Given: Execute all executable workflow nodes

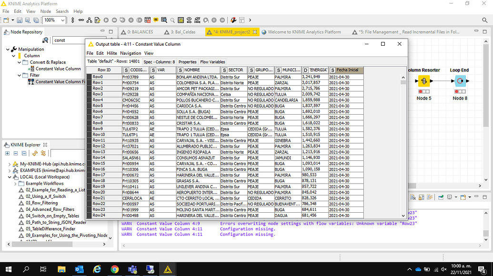Looking at the screenshot, I should coord(114,20).
